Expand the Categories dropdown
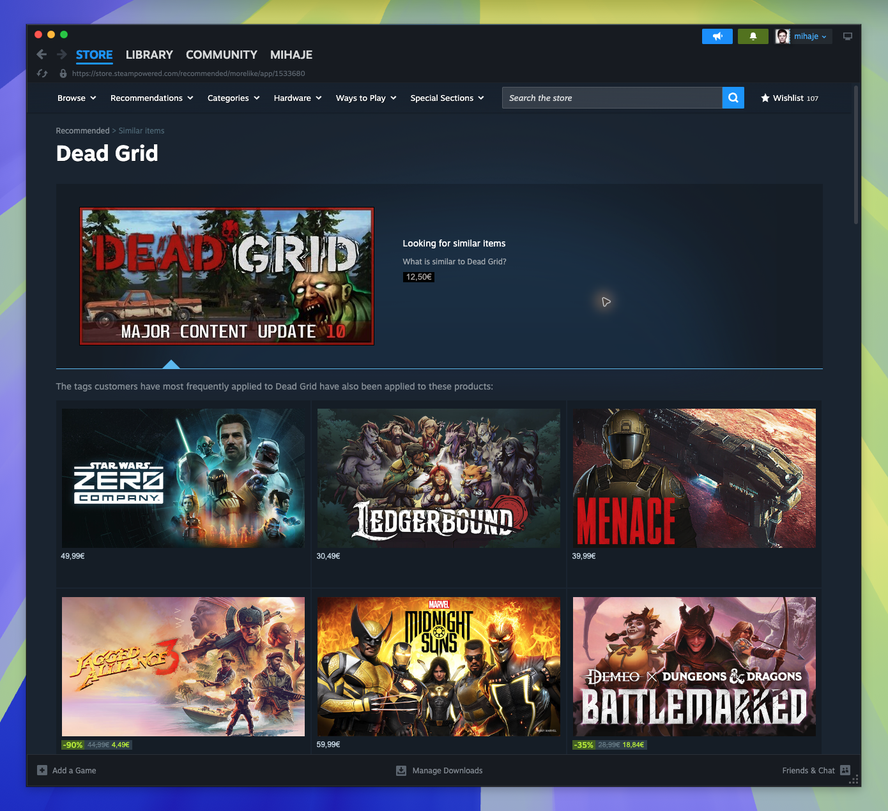Image resolution: width=888 pixels, height=811 pixels. point(234,98)
